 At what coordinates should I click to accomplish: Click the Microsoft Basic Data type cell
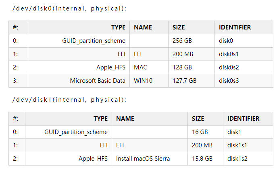click(x=98, y=81)
